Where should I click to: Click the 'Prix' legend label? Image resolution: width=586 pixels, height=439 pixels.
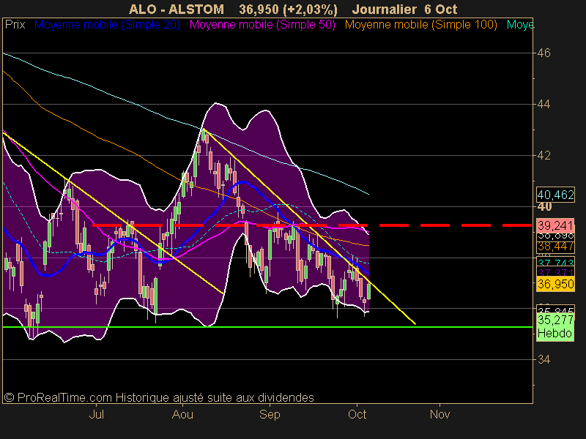click(x=15, y=25)
